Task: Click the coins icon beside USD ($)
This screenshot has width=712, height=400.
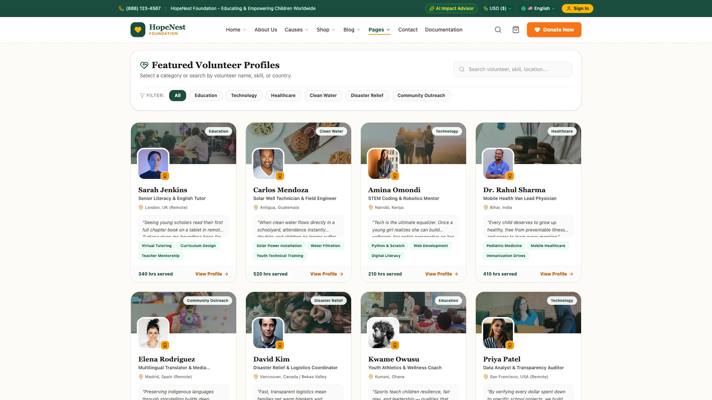Action: point(486,9)
